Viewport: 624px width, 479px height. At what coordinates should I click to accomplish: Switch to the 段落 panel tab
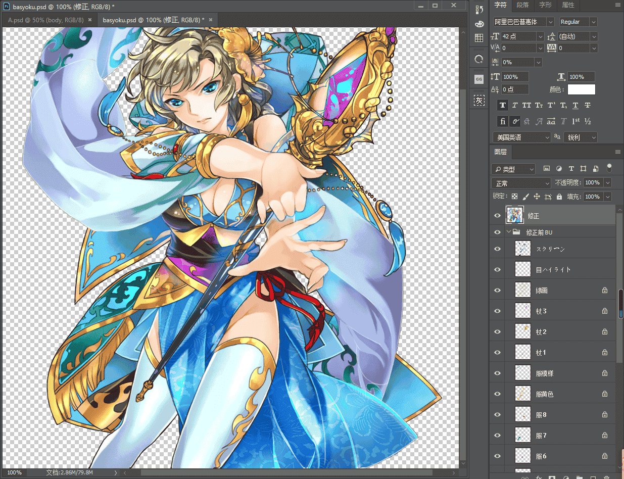[523, 5]
